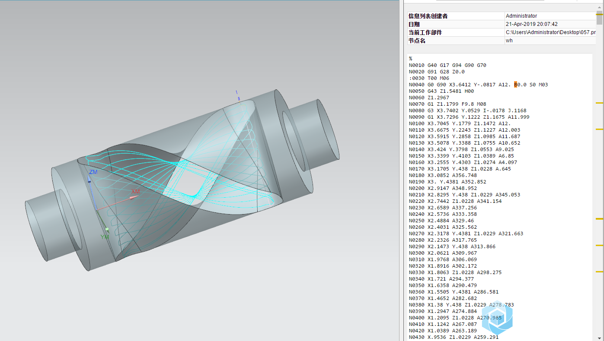The width and height of the screenshot is (604, 341).
Task: Click line N0340 X1.721 A294.377
Action: click(x=441, y=279)
